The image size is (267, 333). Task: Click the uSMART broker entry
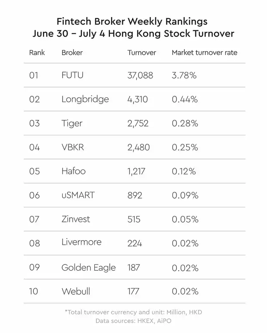pos(78,195)
